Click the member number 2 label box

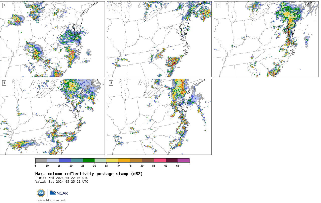point(111,5)
